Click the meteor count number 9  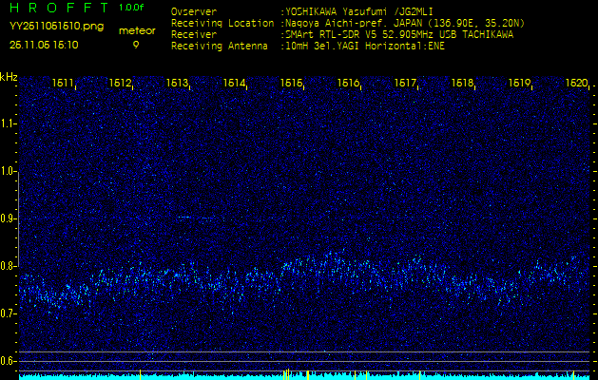click(136, 44)
